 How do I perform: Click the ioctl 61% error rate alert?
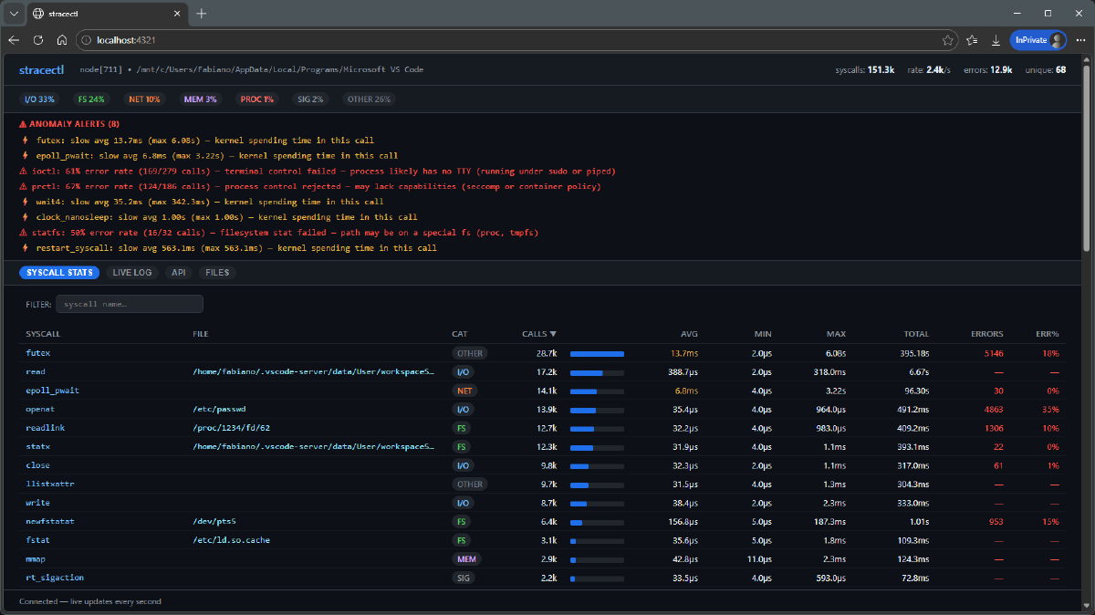318,171
